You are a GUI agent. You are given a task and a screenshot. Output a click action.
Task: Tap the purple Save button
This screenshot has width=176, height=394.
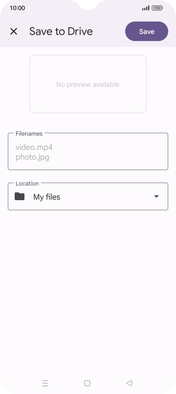click(147, 32)
